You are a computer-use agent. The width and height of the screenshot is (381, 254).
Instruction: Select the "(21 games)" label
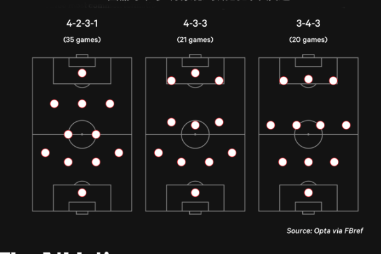195,39
